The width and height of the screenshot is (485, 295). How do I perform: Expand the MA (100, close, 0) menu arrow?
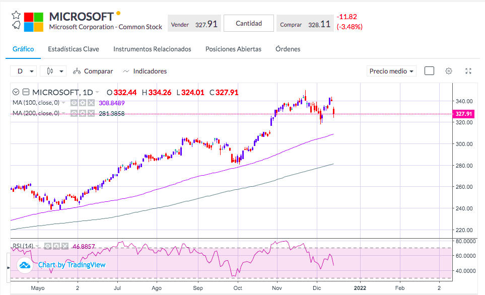[64, 103]
